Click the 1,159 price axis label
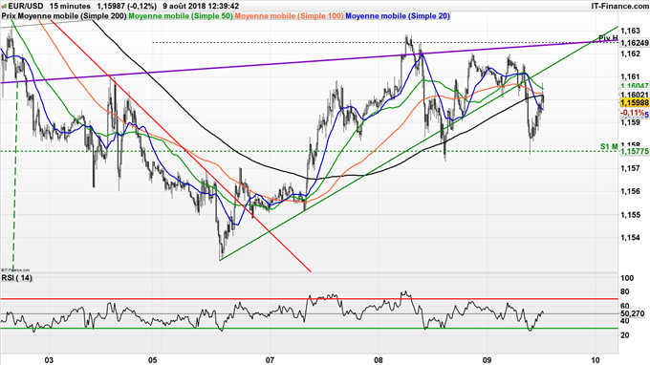Viewport: 650px width, 365px height. pos(631,122)
